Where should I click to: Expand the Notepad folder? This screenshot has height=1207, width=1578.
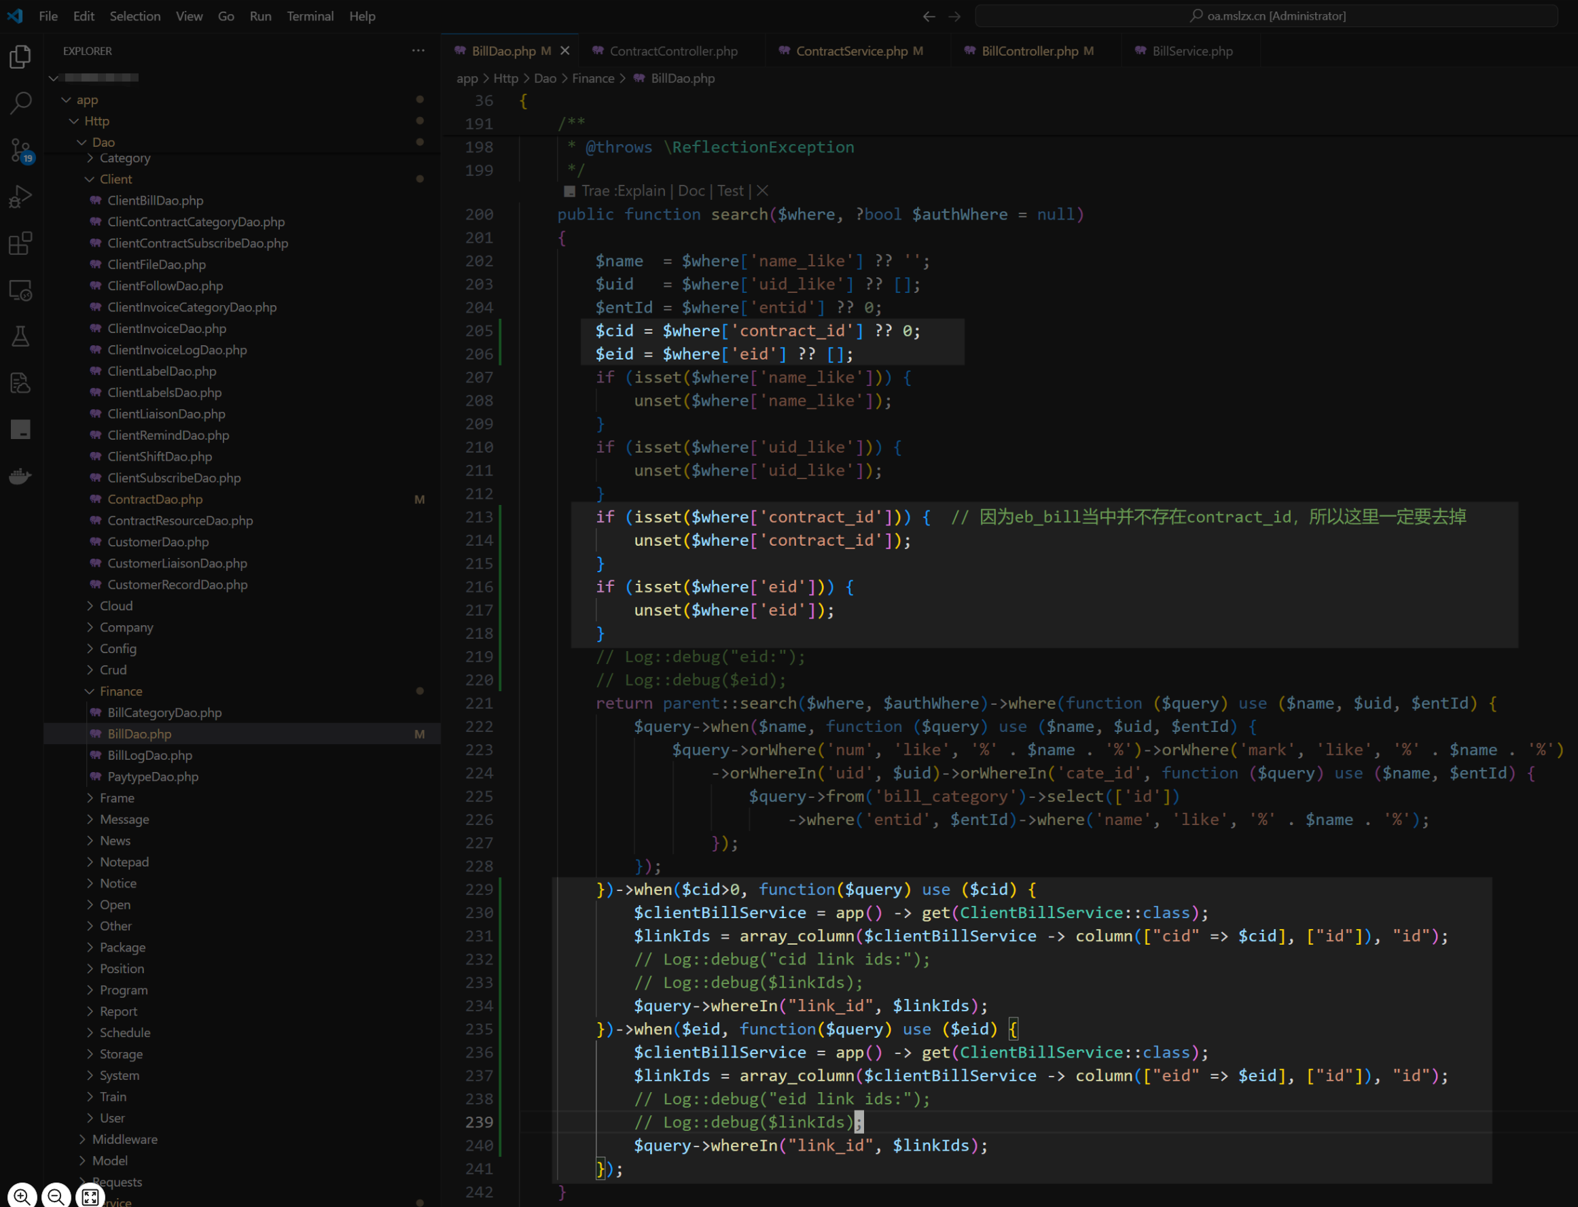[90, 862]
